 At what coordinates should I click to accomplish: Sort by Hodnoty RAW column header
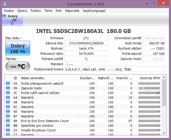tap(150, 78)
